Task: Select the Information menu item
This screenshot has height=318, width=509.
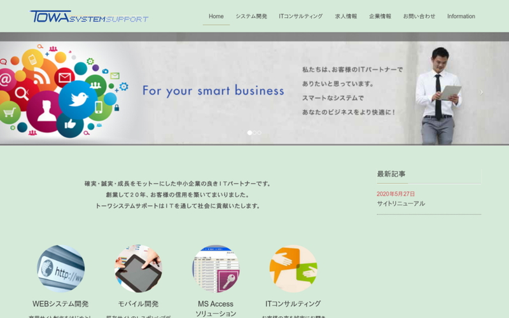Action: [x=461, y=17]
